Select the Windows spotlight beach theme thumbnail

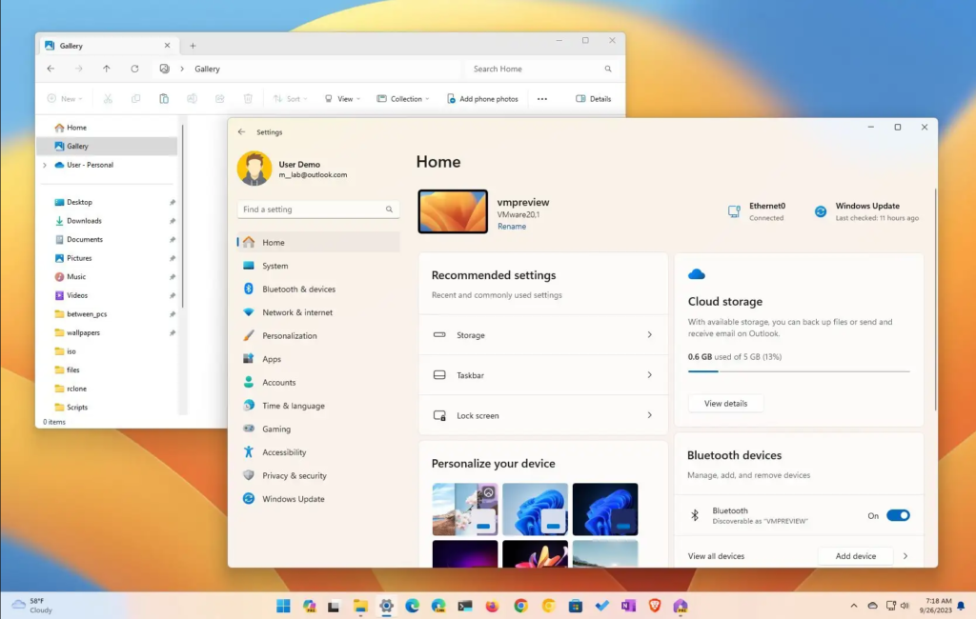[465, 509]
